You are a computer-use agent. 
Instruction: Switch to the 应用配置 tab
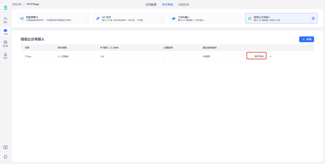(151, 5)
